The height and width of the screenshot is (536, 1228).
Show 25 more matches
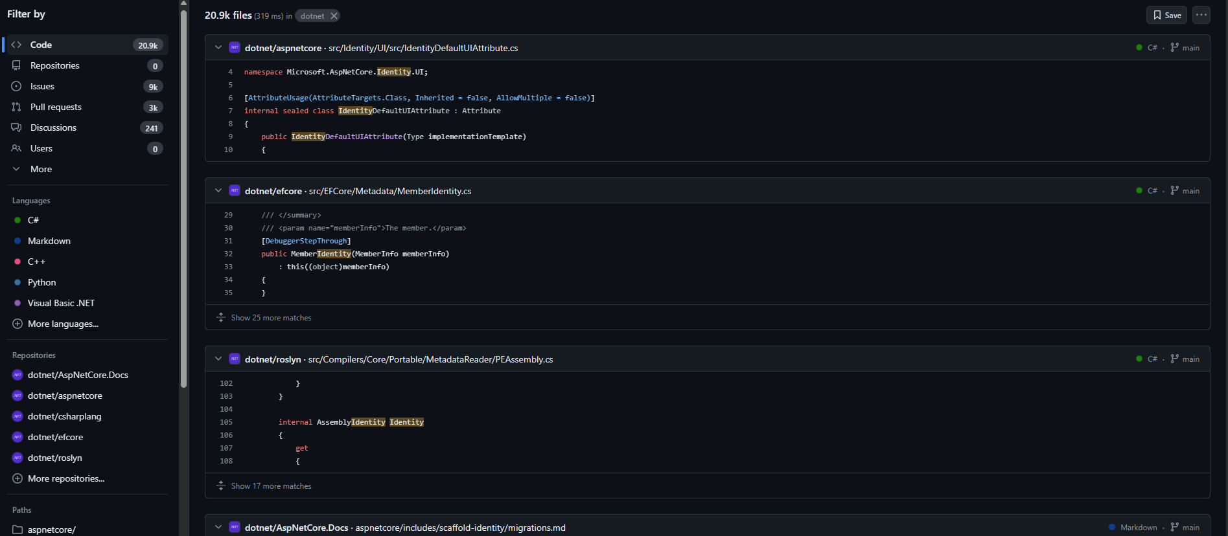click(271, 318)
